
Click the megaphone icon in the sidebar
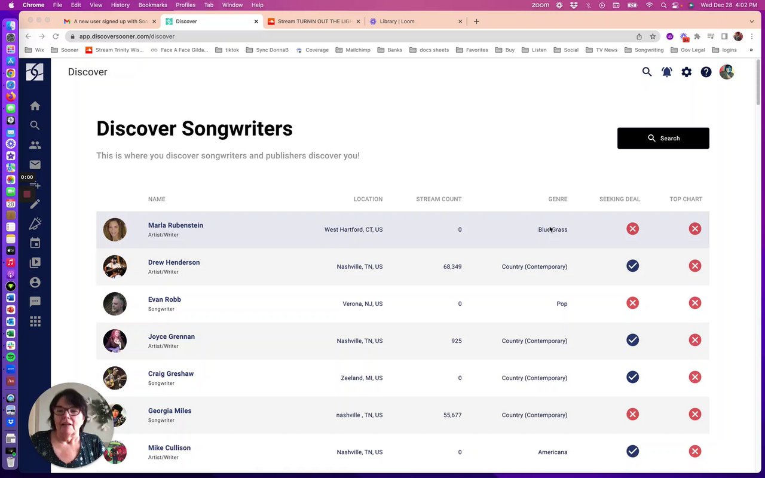click(35, 223)
